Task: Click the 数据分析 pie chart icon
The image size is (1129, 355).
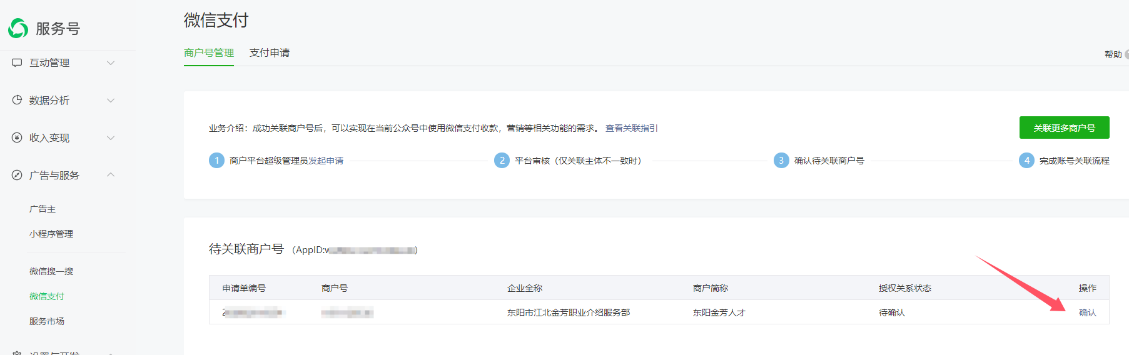Action: click(x=17, y=100)
